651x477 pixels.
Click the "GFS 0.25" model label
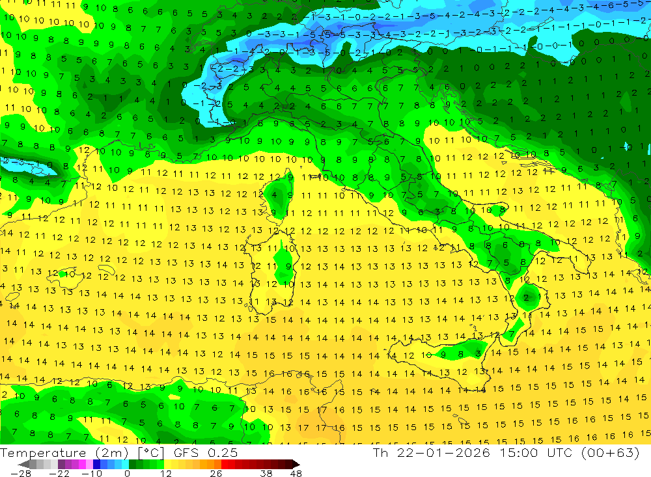206,452
